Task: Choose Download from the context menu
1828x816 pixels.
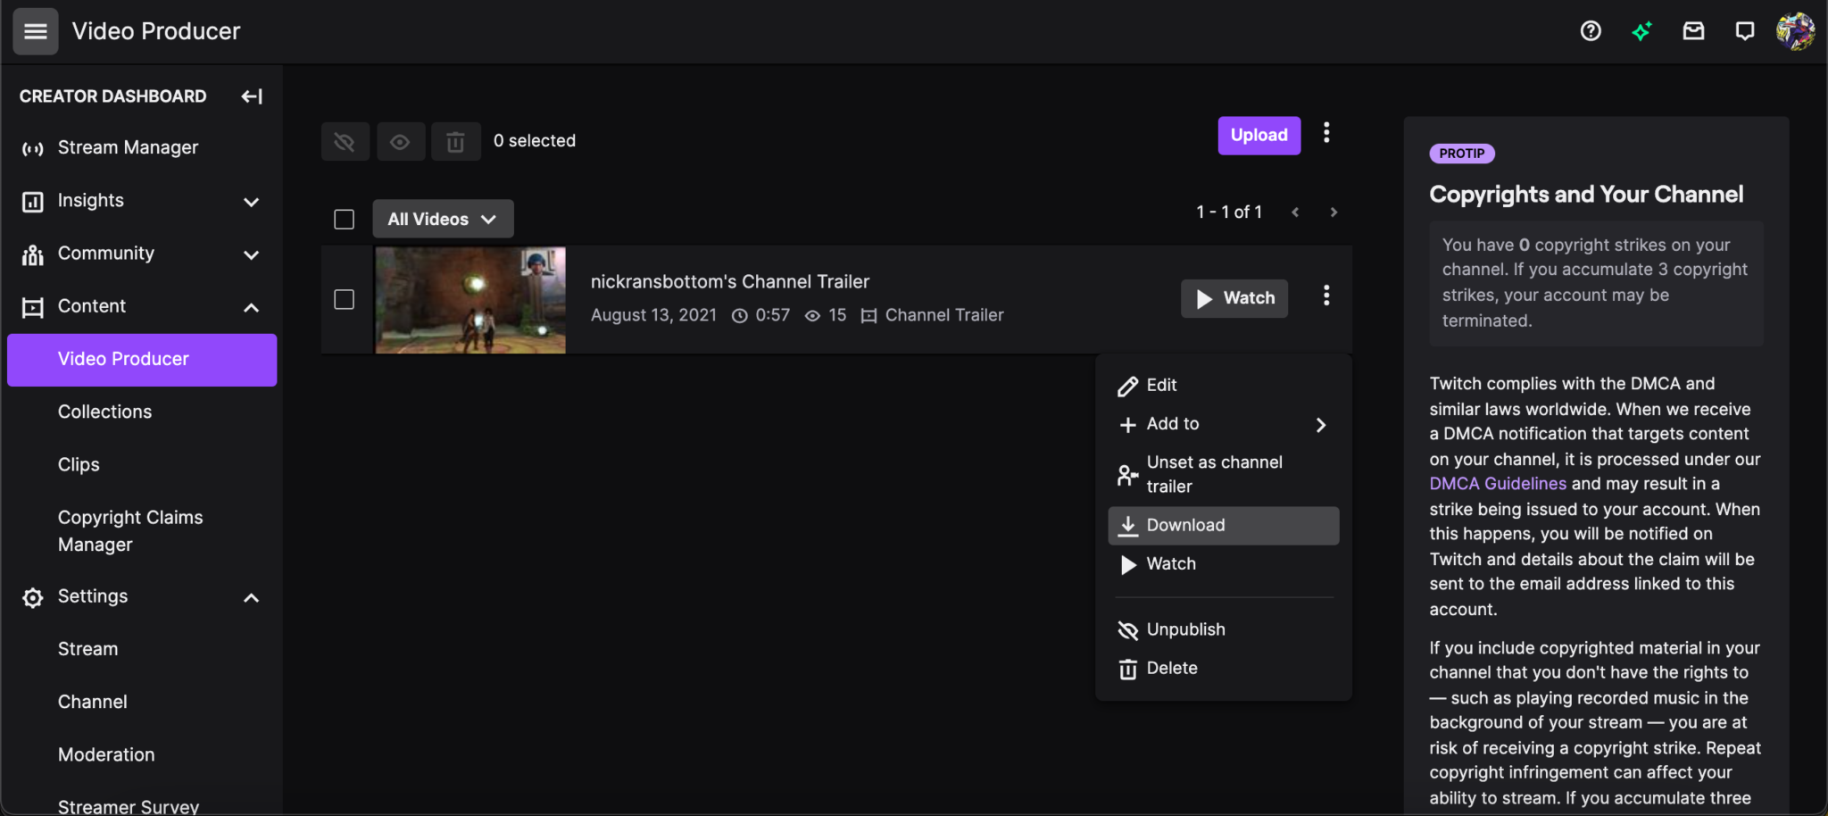Action: [1184, 525]
